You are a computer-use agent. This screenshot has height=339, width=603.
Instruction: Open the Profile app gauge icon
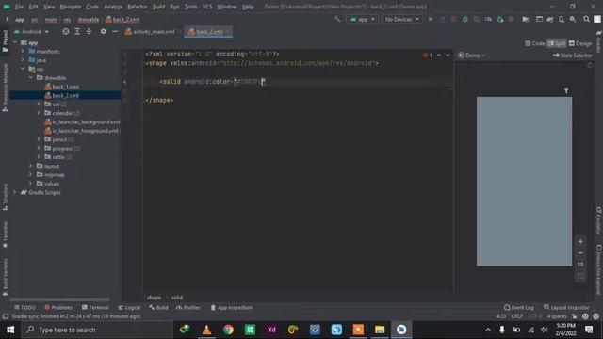488,19
